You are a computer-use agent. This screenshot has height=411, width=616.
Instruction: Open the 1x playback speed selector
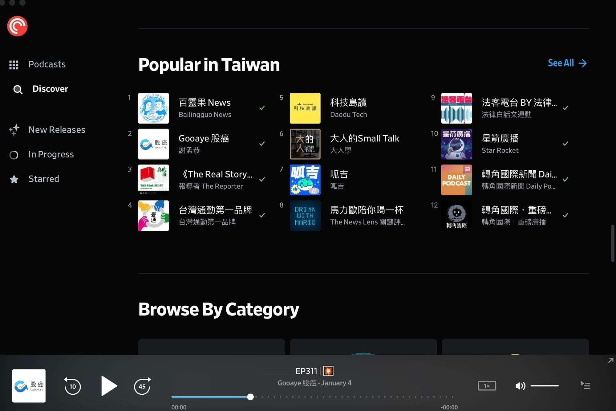tap(487, 386)
